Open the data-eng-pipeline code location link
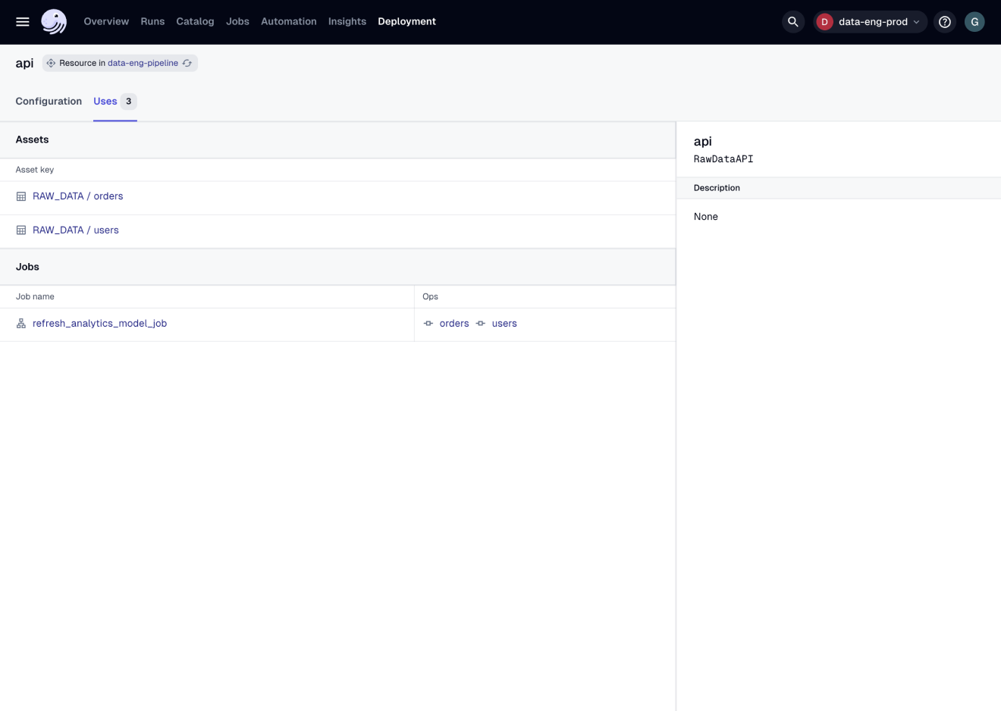This screenshot has height=711, width=1001. 143,63
